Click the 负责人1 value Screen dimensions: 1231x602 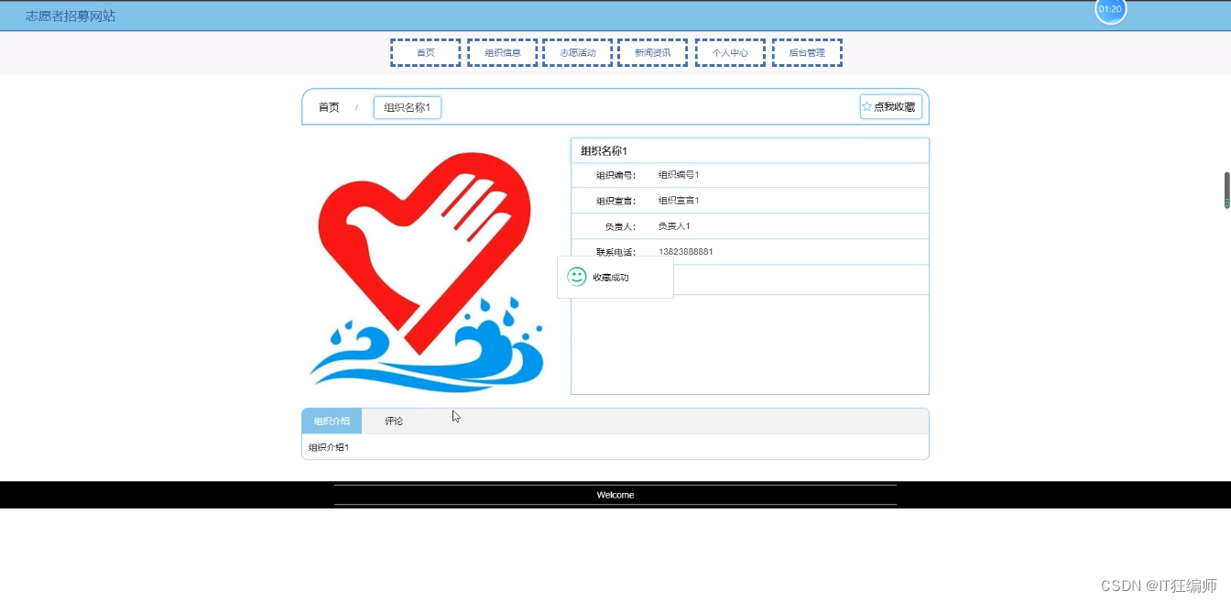(674, 226)
